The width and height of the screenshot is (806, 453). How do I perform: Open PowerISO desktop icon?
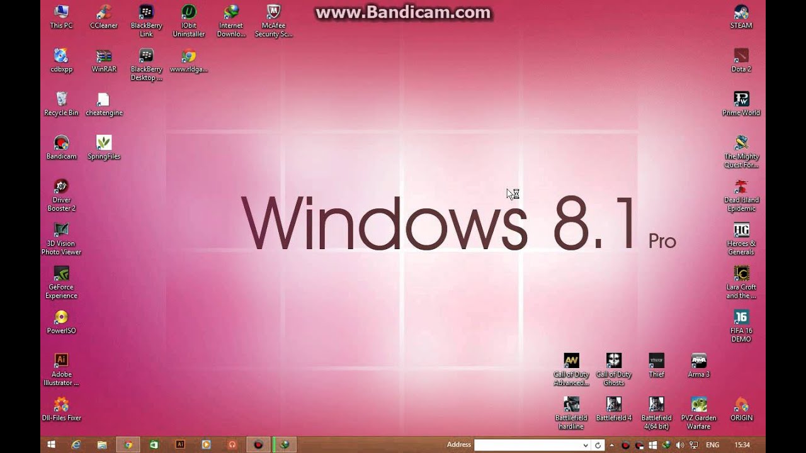coord(61,322)
